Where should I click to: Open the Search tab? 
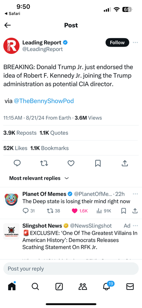pos(35,287)
